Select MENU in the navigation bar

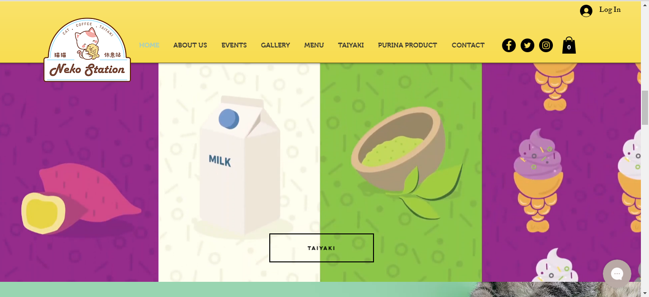[x=314, y=45]
